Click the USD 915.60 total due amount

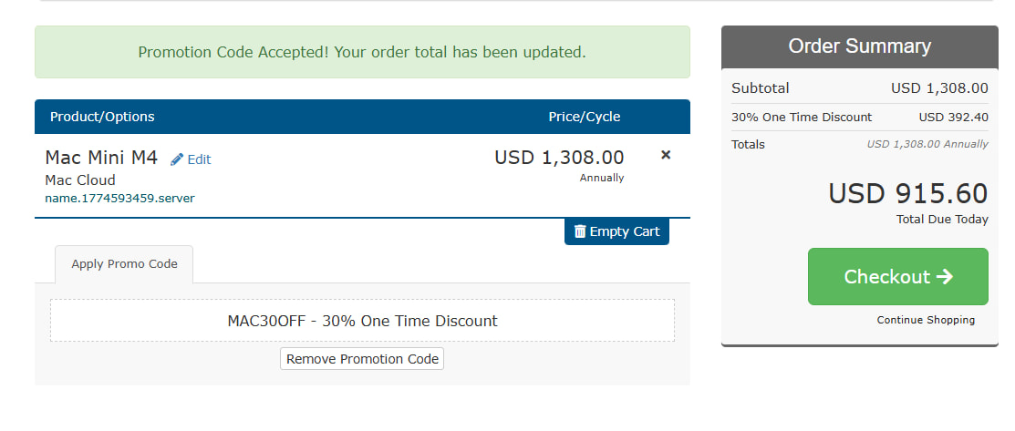[907, 194]
